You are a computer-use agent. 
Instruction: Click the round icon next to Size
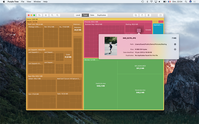coord(175,49)
